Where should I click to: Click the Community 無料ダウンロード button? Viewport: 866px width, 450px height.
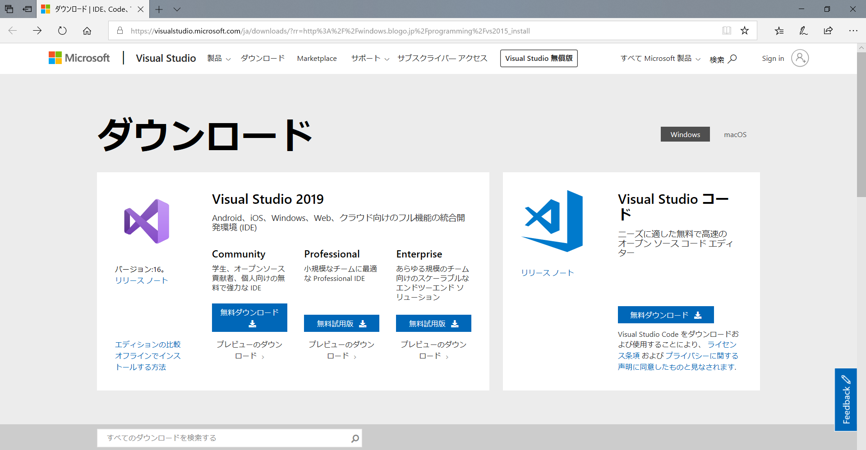pyautogui.click(x=249, y=317)
